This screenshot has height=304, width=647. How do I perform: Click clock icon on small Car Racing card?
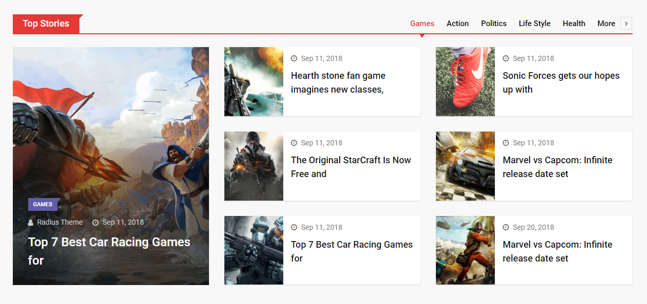[x=294, y=227]
